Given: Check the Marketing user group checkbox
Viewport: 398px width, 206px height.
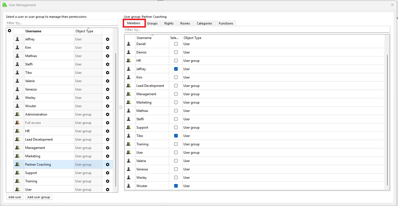Looking at the screenshot, I should [x=176, y=102].
